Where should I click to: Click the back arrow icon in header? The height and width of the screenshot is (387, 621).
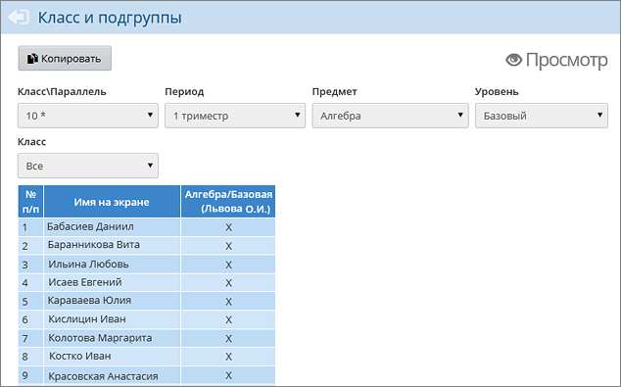click(19, 17)
